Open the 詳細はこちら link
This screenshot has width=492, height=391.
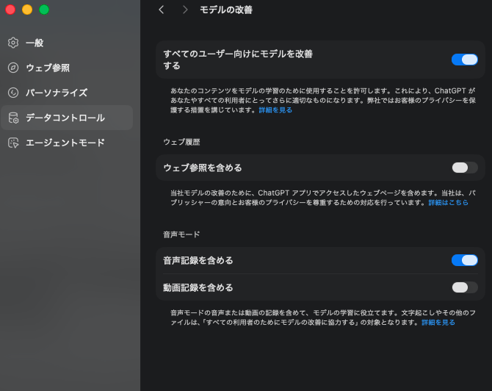(x=448, y=202)
